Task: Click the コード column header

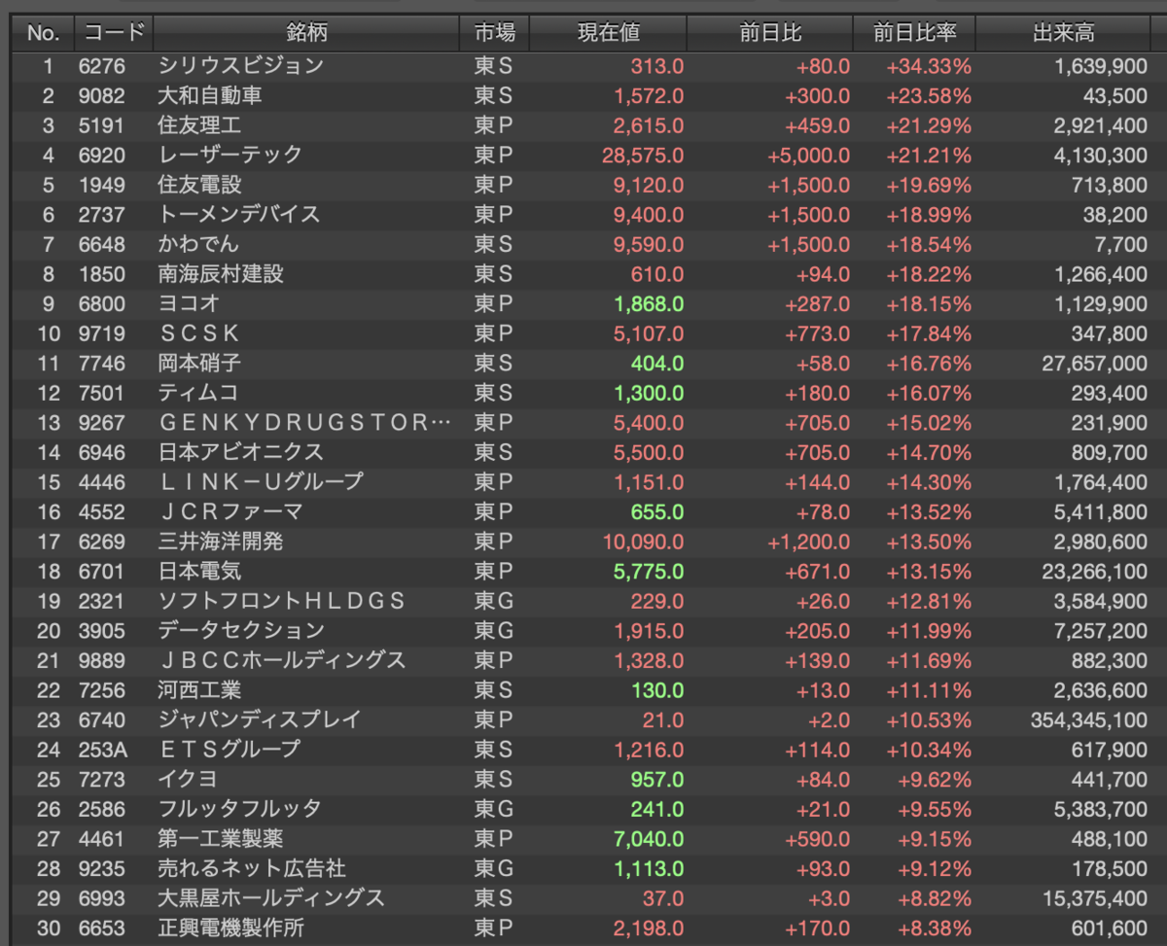Action: pos(114,33)
